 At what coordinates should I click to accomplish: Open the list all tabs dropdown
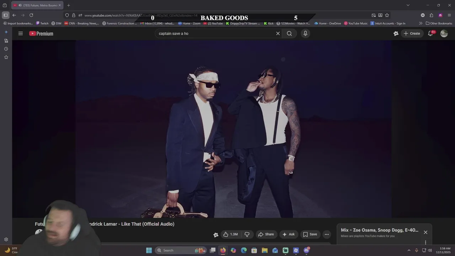point(408,5)
